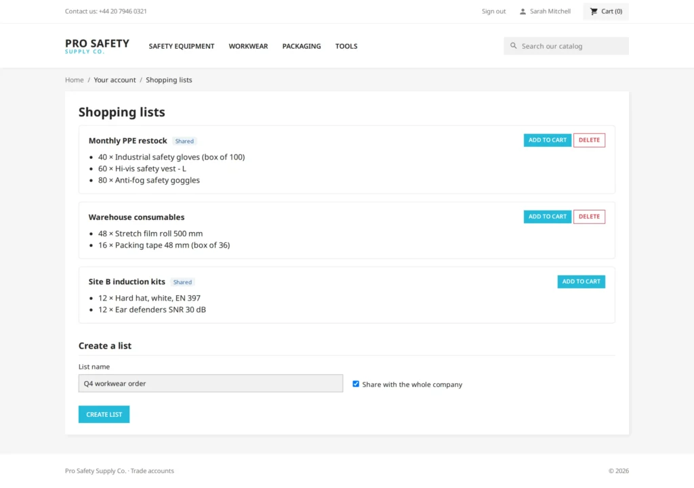
Task: Click the Sign out link
Action: 493,12
